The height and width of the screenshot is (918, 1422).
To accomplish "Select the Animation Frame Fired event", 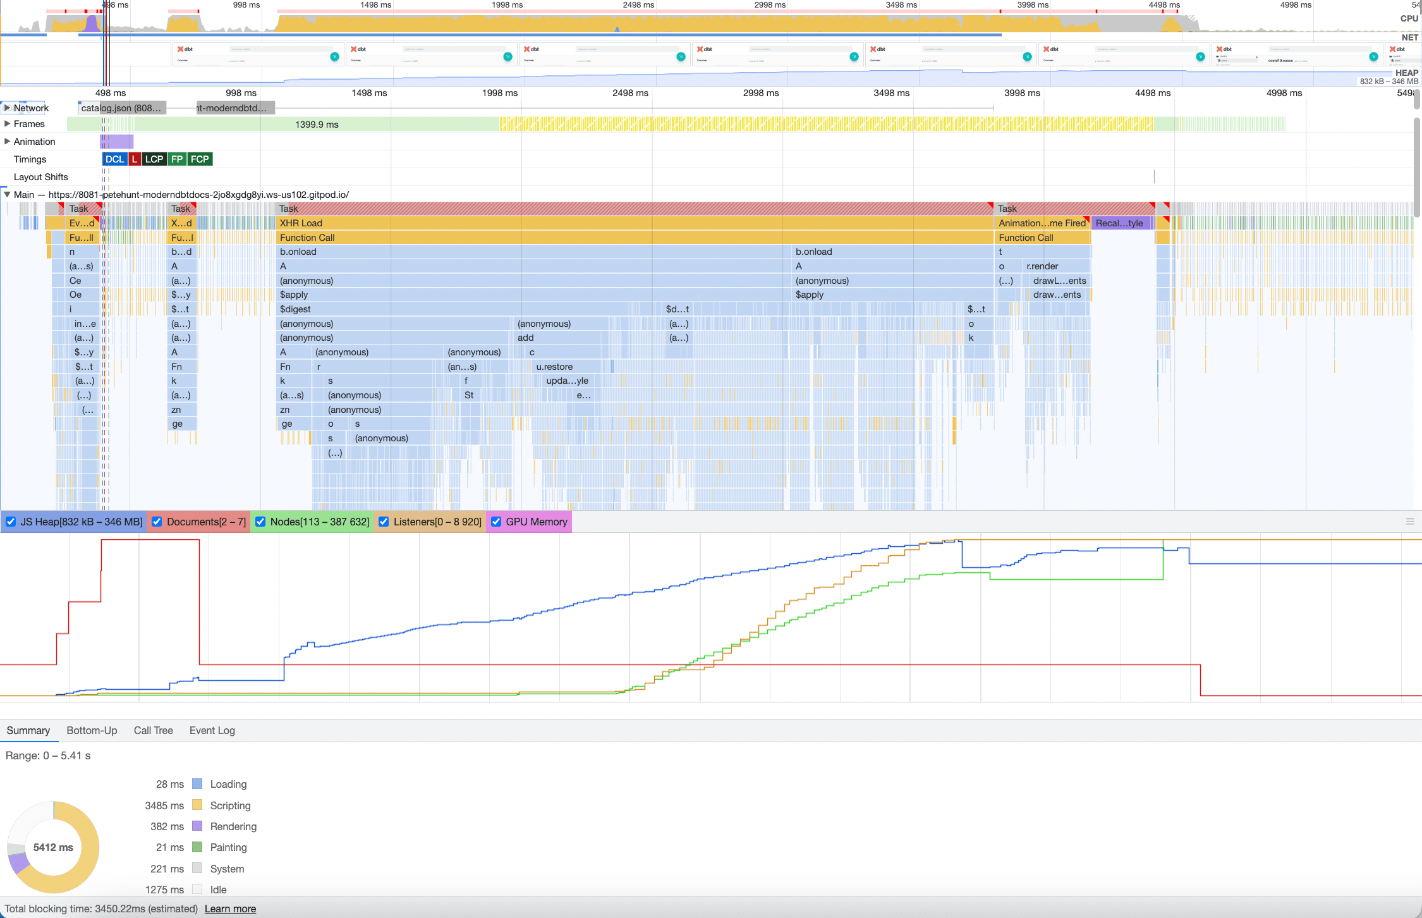I will [x=1042, y=223].
